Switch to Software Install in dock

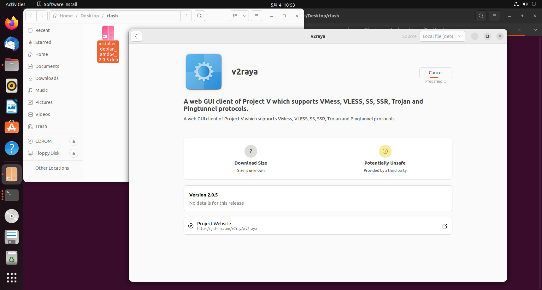12,174
